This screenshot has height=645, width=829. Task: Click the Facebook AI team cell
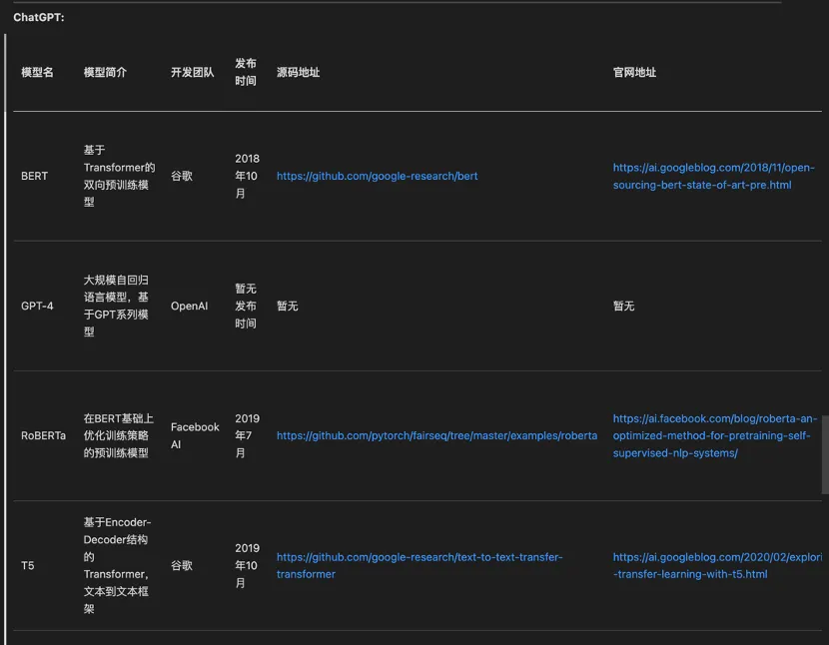(195, 435)
